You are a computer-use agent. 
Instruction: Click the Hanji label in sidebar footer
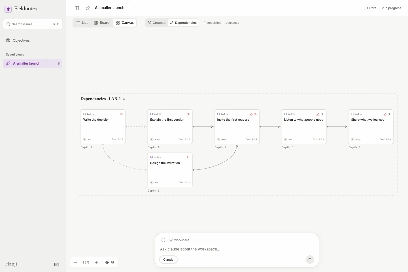pyautogui.click(x=11, y=264)
